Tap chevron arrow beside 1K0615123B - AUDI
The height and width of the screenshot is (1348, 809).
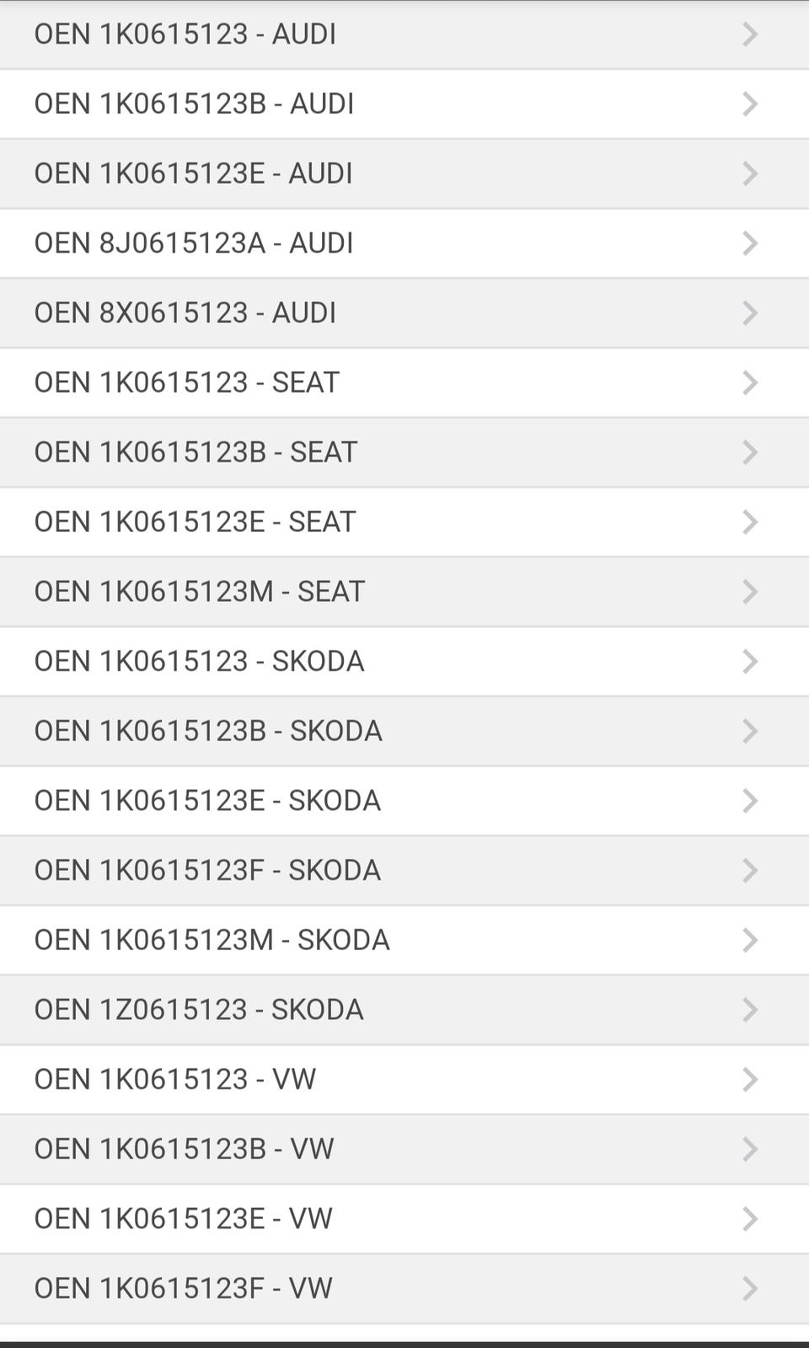749,104
